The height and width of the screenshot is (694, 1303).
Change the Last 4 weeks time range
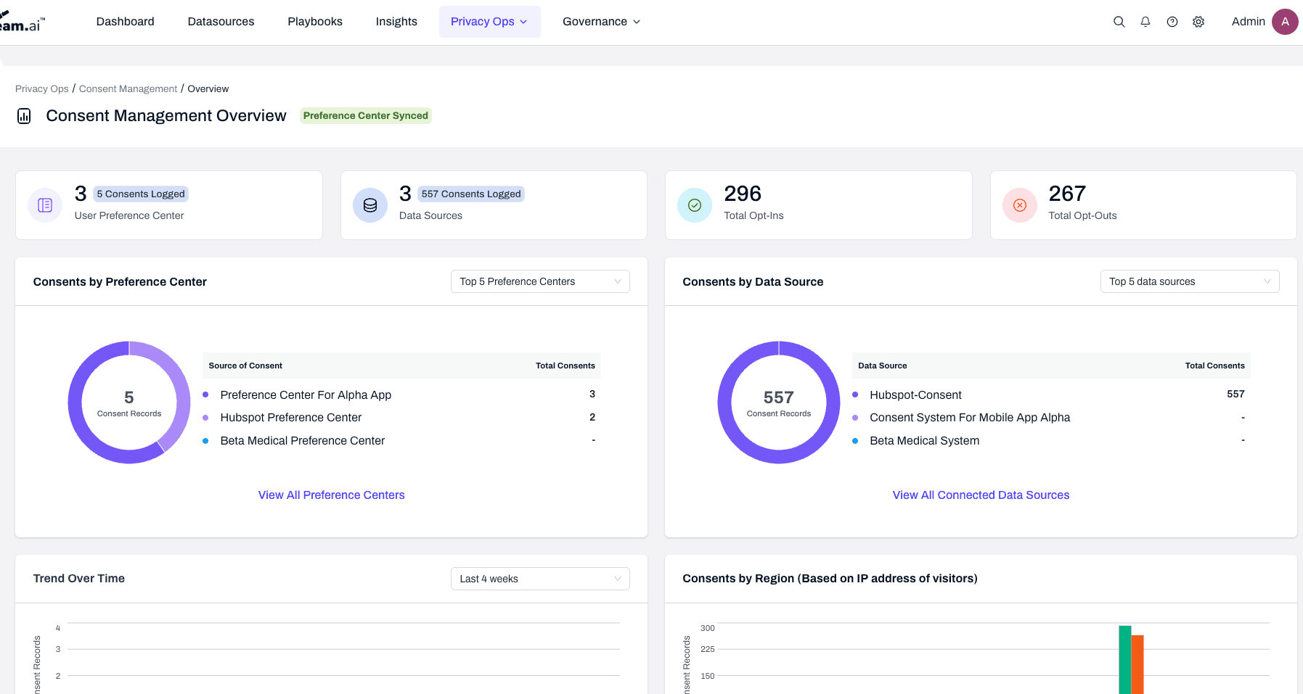click(x=539, y=579)
